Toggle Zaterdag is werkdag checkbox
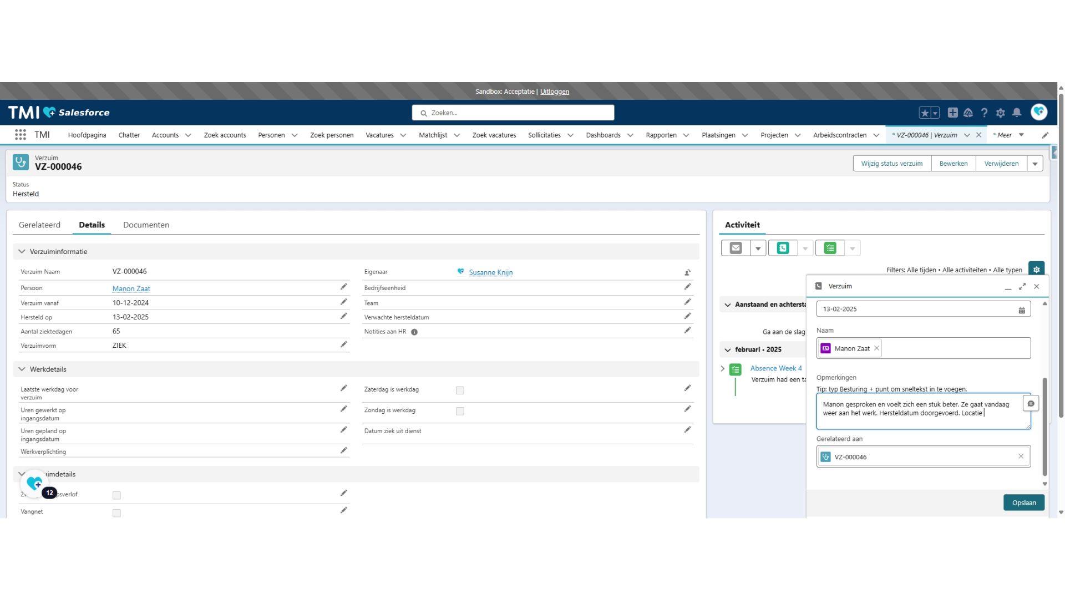The image size is (1065, 599). click(460, 390)
